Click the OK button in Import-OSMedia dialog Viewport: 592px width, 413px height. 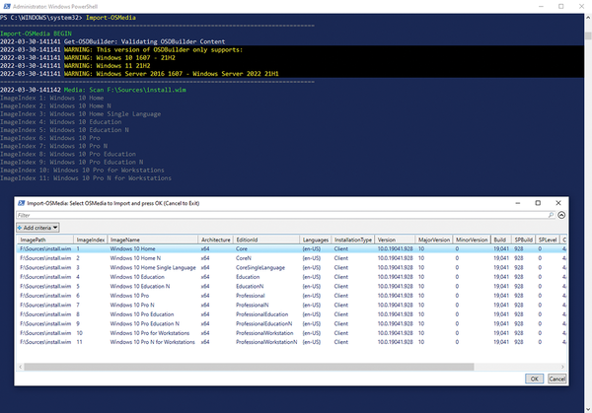(534, 379)
